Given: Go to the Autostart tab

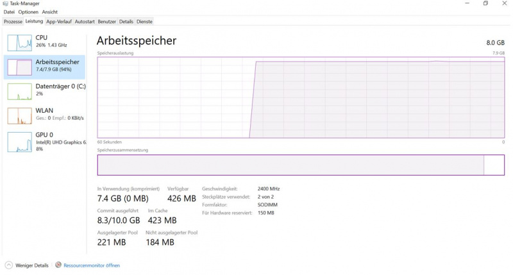Looking at the screenshot, I should 85,21.
